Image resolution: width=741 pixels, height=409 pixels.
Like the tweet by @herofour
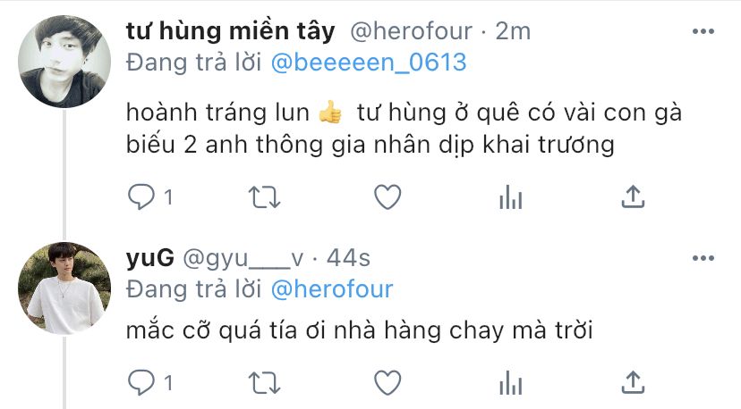[388, 196]
